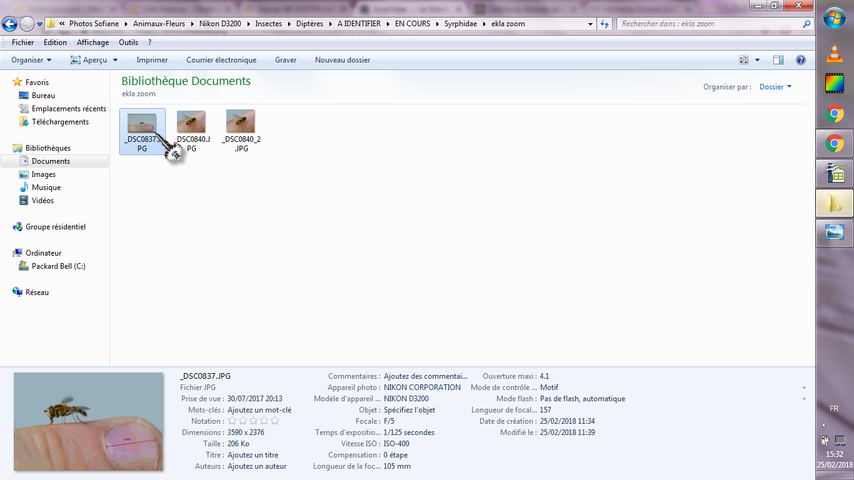Click the first Notation star
854x480 pixels.
(232, 421)
